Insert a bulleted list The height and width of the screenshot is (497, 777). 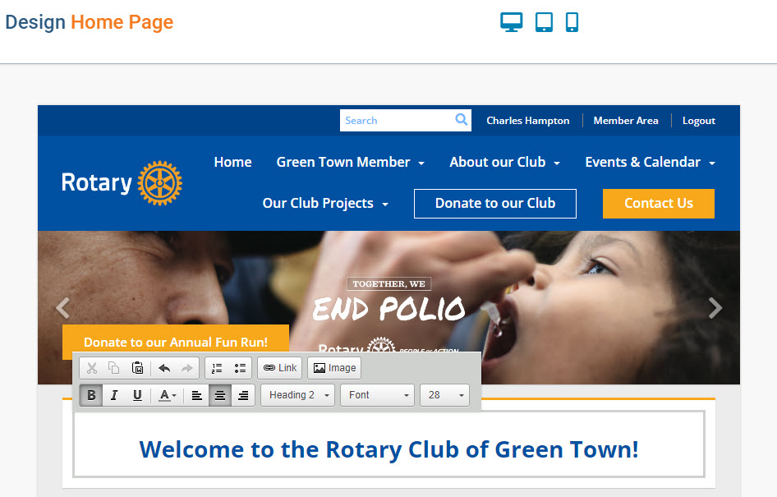(241, 368)
